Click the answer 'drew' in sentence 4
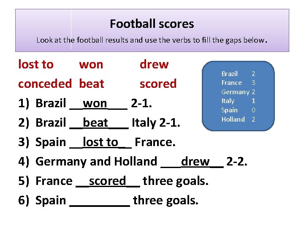This screenshot has height=228, width=304. pyautogui.click(x=195, y=161)
